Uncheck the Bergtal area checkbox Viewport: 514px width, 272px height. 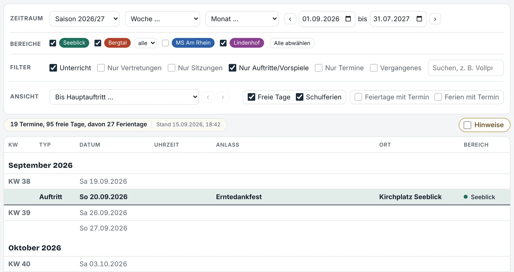(98, 43)
